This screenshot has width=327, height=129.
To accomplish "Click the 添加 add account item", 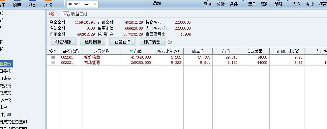I will click(157, 4).
